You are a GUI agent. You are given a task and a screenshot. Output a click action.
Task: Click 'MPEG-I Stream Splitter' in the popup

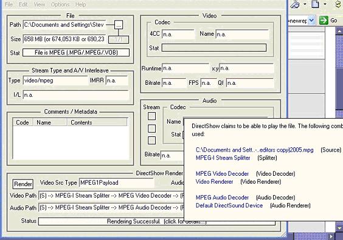pyautogui.click(x=223, y=158)
